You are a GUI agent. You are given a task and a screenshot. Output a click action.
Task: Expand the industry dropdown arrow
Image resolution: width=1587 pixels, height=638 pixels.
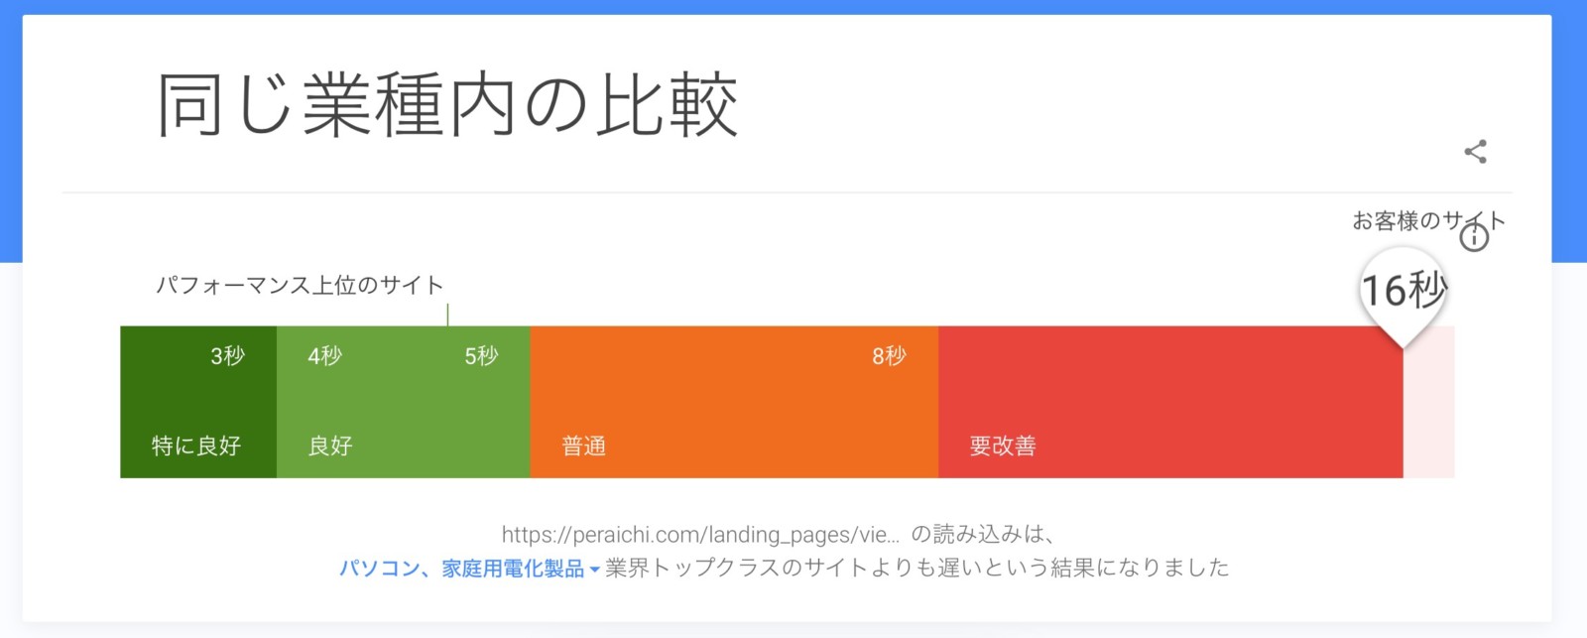[594, 570]
